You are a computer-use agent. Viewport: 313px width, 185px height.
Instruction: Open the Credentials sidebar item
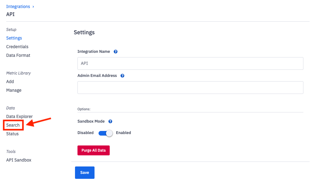[17, 47]
